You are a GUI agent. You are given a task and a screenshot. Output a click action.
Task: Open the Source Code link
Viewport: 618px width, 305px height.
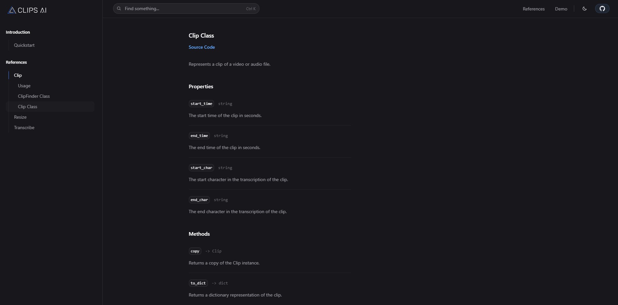click(202, 47)
